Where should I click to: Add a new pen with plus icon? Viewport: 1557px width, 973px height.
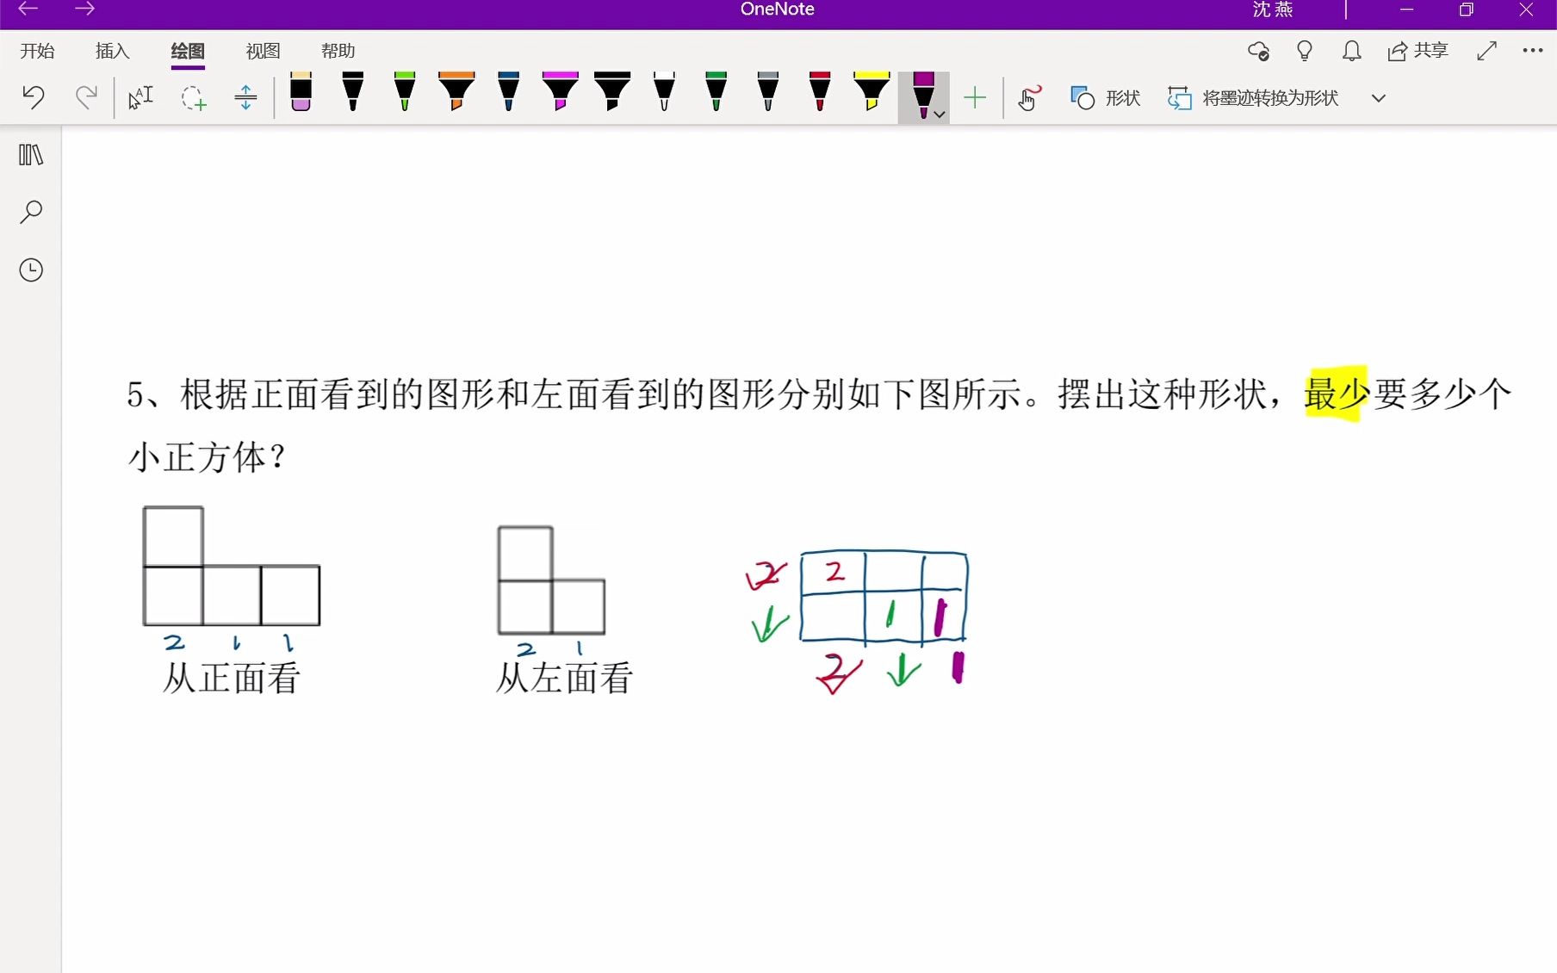point(975,97)
